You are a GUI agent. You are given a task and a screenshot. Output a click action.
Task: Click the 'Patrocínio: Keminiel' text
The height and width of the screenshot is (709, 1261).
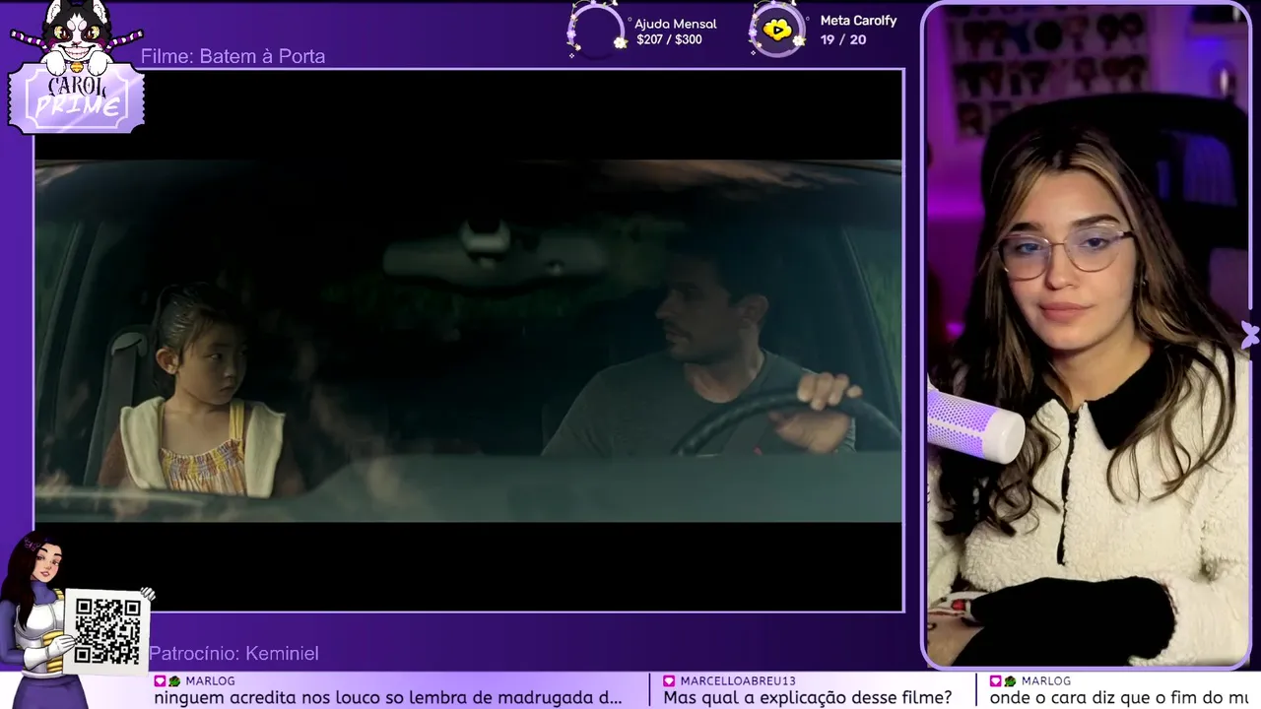pyautogui.click(x=233, y=654)
